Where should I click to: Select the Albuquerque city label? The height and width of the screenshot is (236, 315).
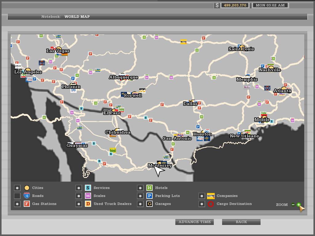point(123,77)
